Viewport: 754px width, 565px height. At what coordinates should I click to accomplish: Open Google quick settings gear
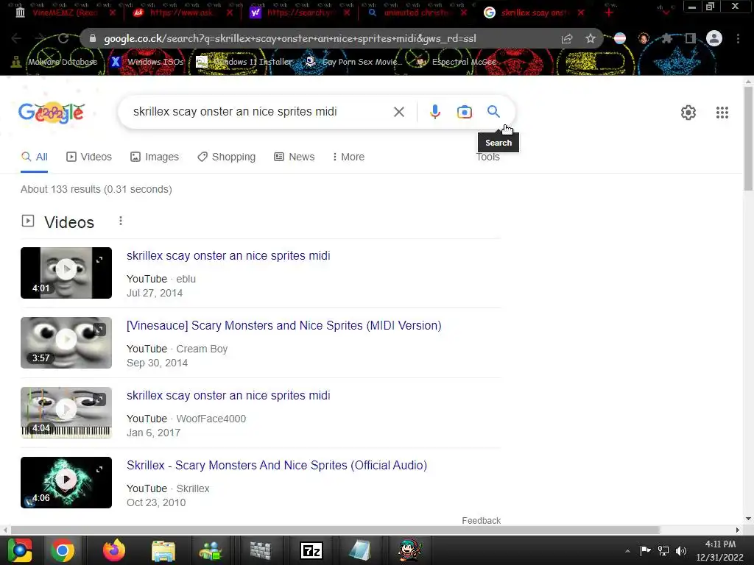click(688, 113)
